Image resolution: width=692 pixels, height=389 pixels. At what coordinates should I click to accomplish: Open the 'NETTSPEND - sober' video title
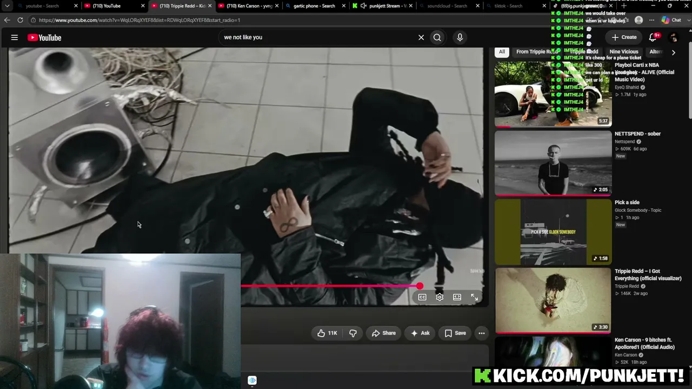point(637,134)
